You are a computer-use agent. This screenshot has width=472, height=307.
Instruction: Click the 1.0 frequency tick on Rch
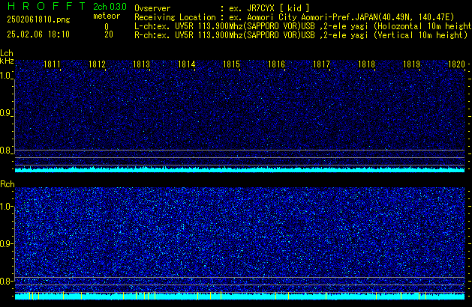(x=5, y=207)
